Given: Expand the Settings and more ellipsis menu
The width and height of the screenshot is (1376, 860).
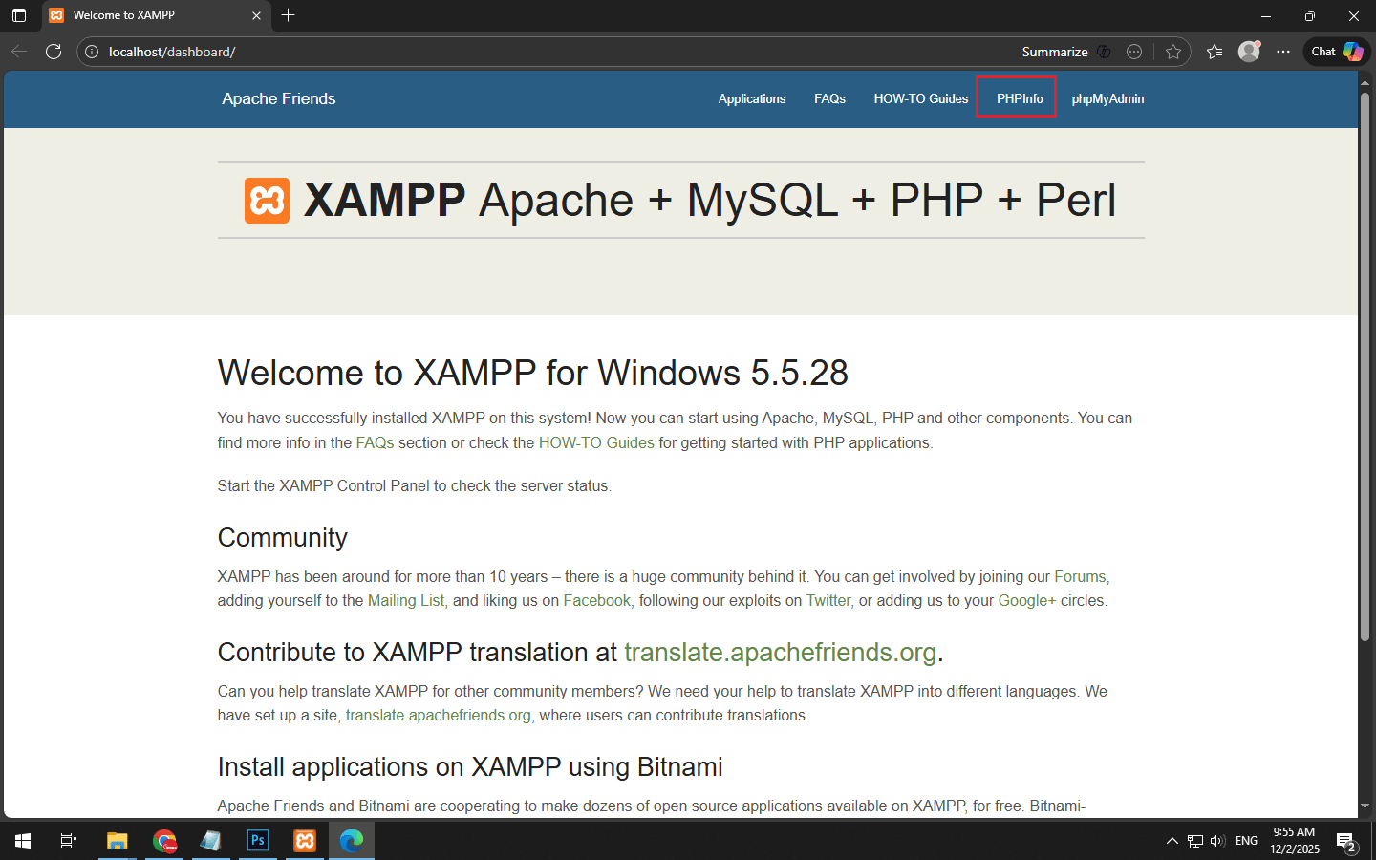Looking at the screenshot, I should click(x=1283, y=52).
